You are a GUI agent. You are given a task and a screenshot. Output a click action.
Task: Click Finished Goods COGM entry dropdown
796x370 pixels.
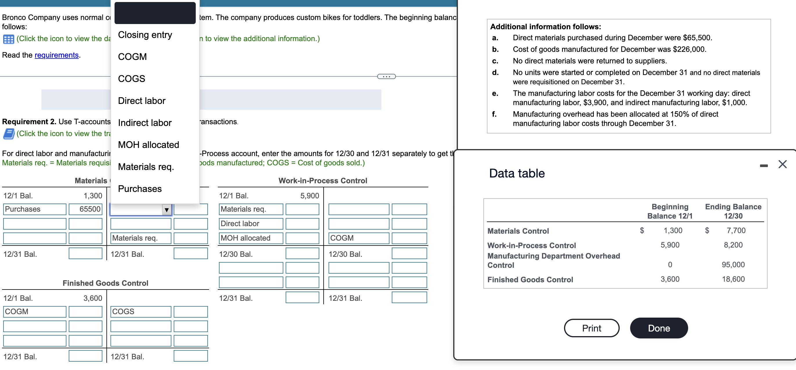35,312
